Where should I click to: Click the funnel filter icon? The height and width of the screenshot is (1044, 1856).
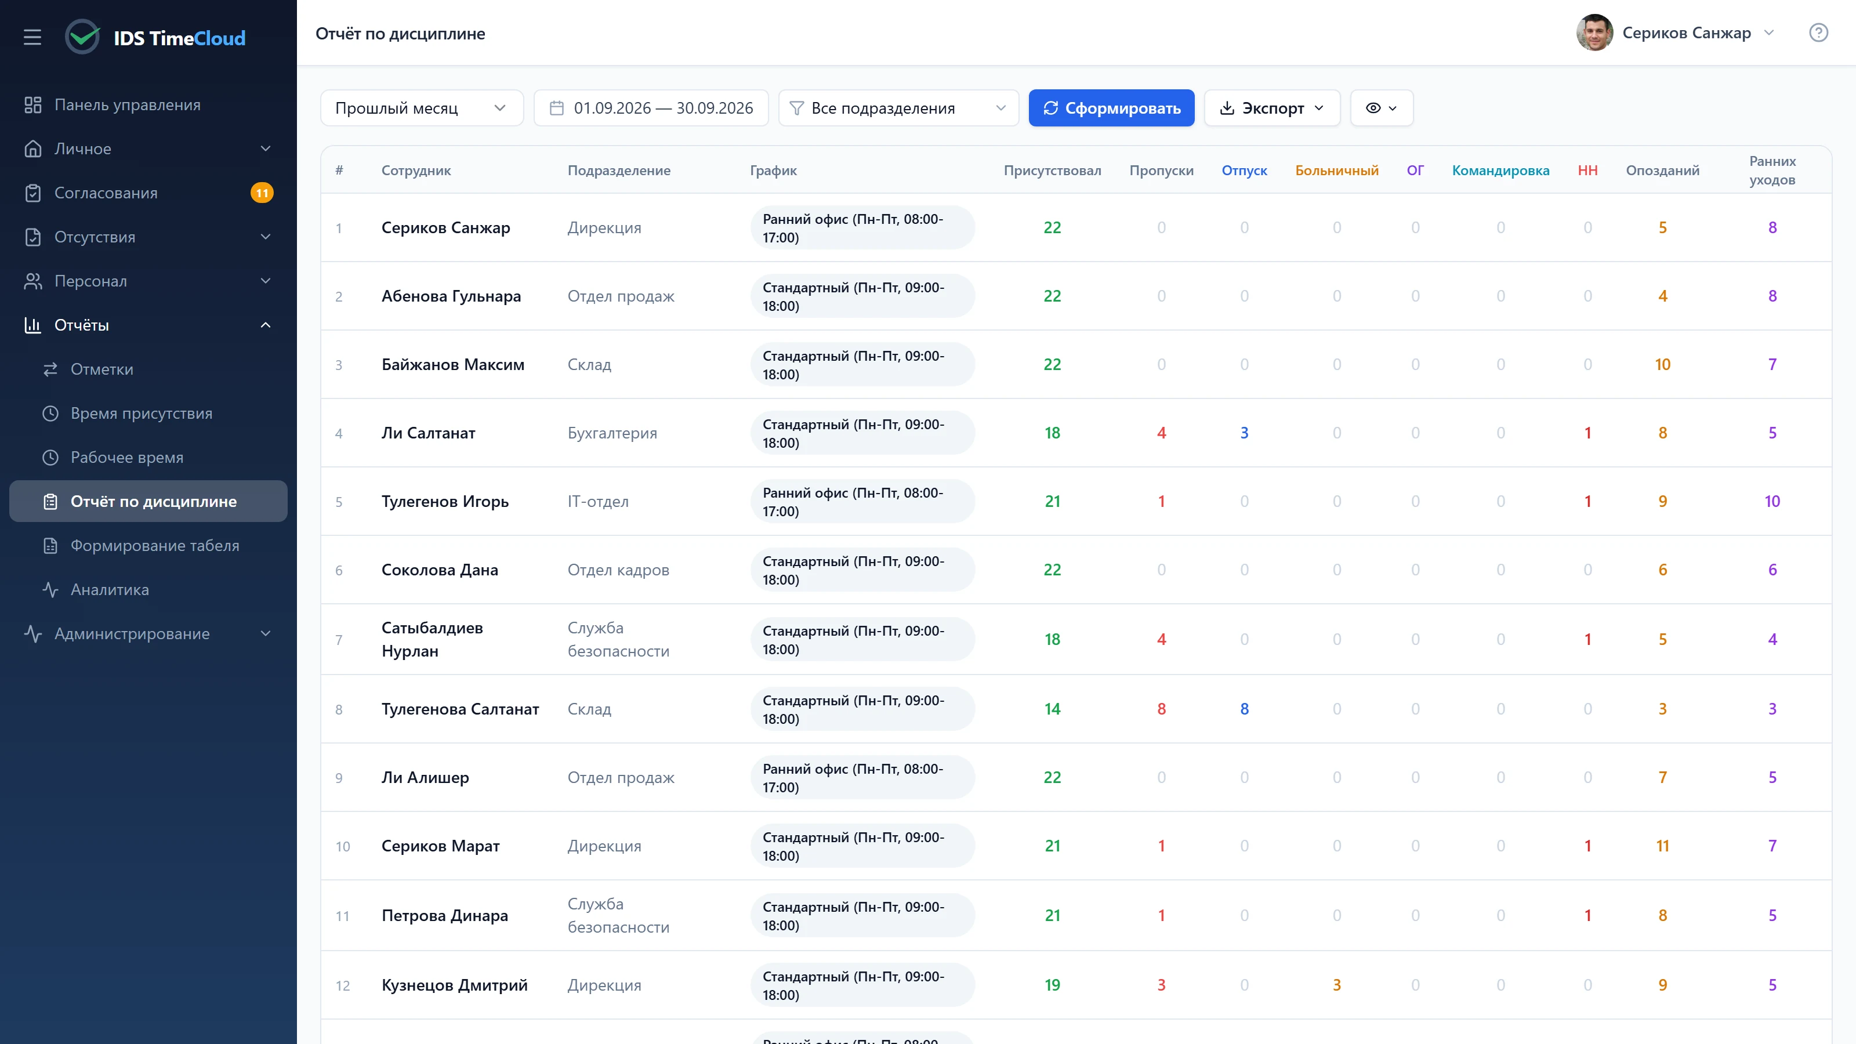click(x=796, y=108)
